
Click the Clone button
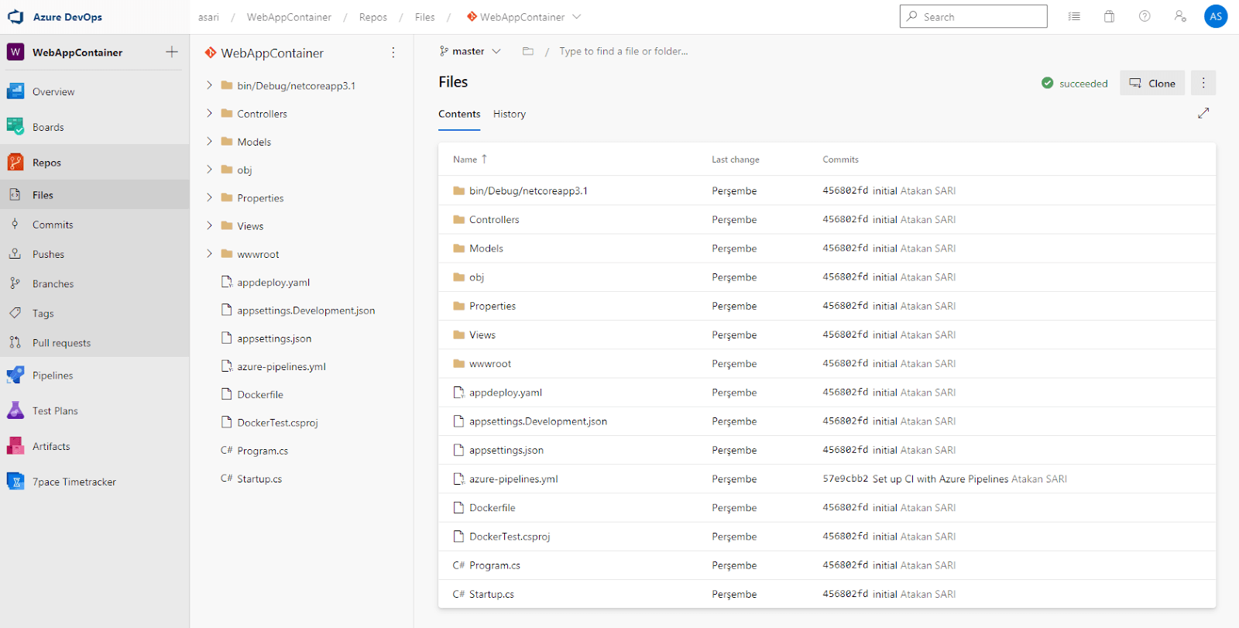1152,83
